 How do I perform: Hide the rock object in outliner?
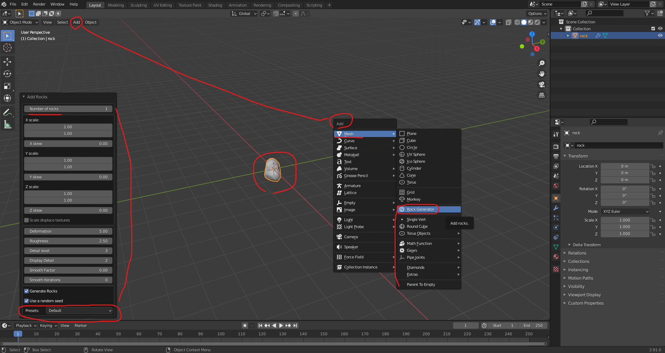point(660,35)
